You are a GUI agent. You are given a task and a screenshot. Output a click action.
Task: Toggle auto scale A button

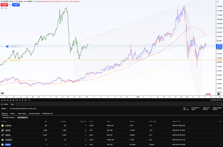pos(218,94)
